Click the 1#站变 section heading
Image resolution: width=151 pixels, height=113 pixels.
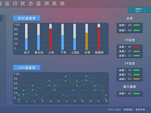pos(130,40)
